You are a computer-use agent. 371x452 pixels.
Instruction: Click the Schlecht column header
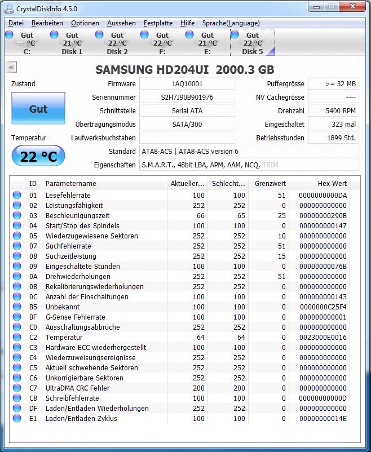[x=228, y=183]
